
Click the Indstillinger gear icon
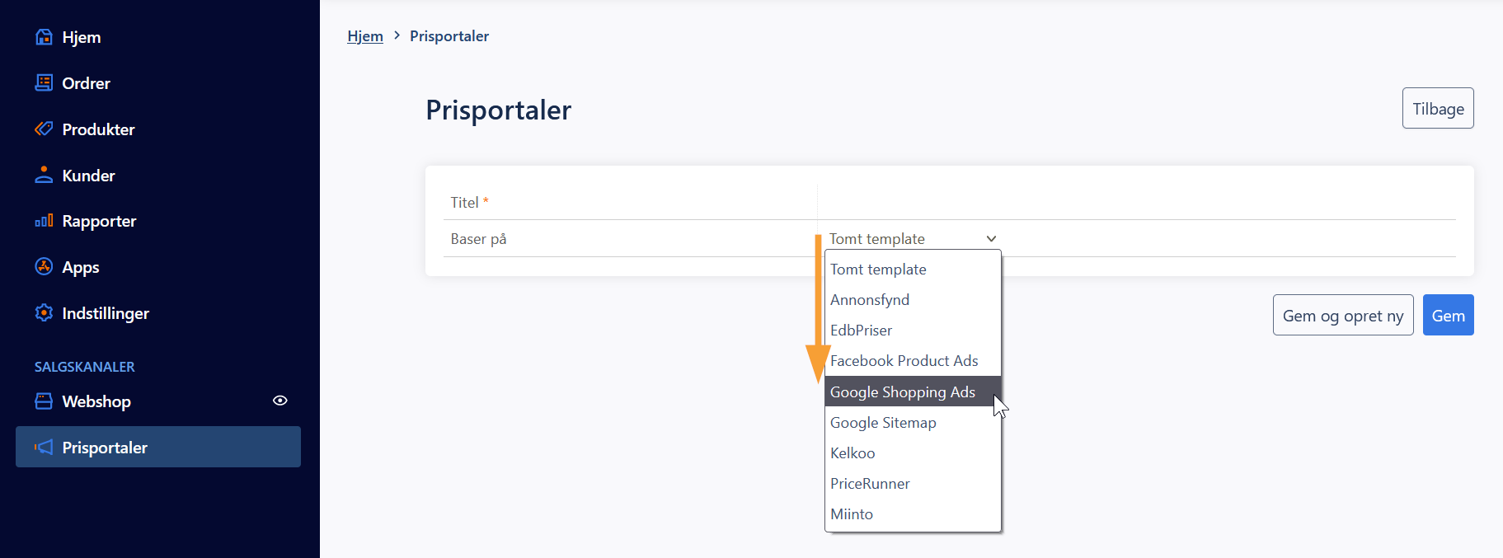click(44, 313)
